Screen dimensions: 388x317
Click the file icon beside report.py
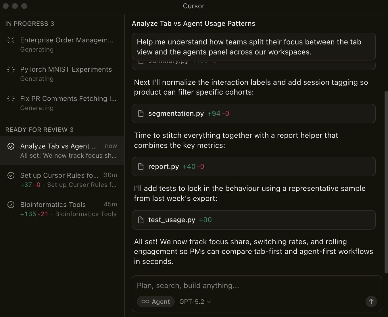141,167
